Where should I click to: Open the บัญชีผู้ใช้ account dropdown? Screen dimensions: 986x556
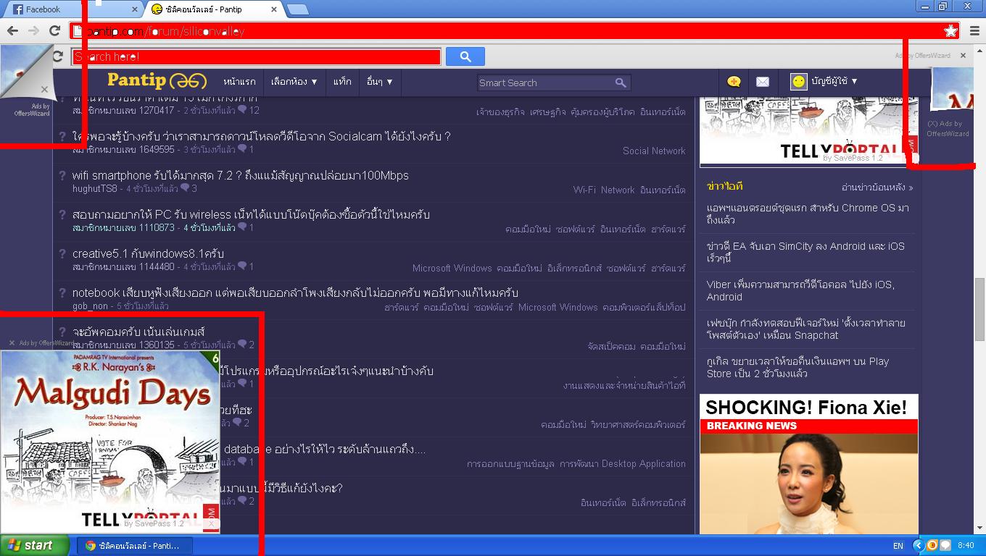834,82
